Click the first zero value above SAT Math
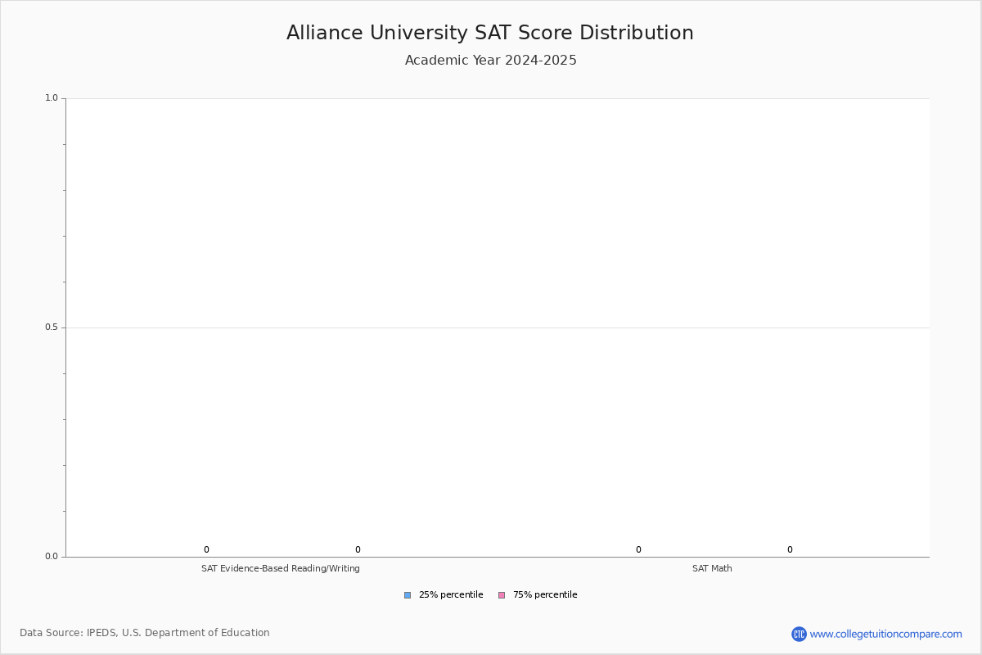Viewport: 982px width, 655px height. point(638,550)
